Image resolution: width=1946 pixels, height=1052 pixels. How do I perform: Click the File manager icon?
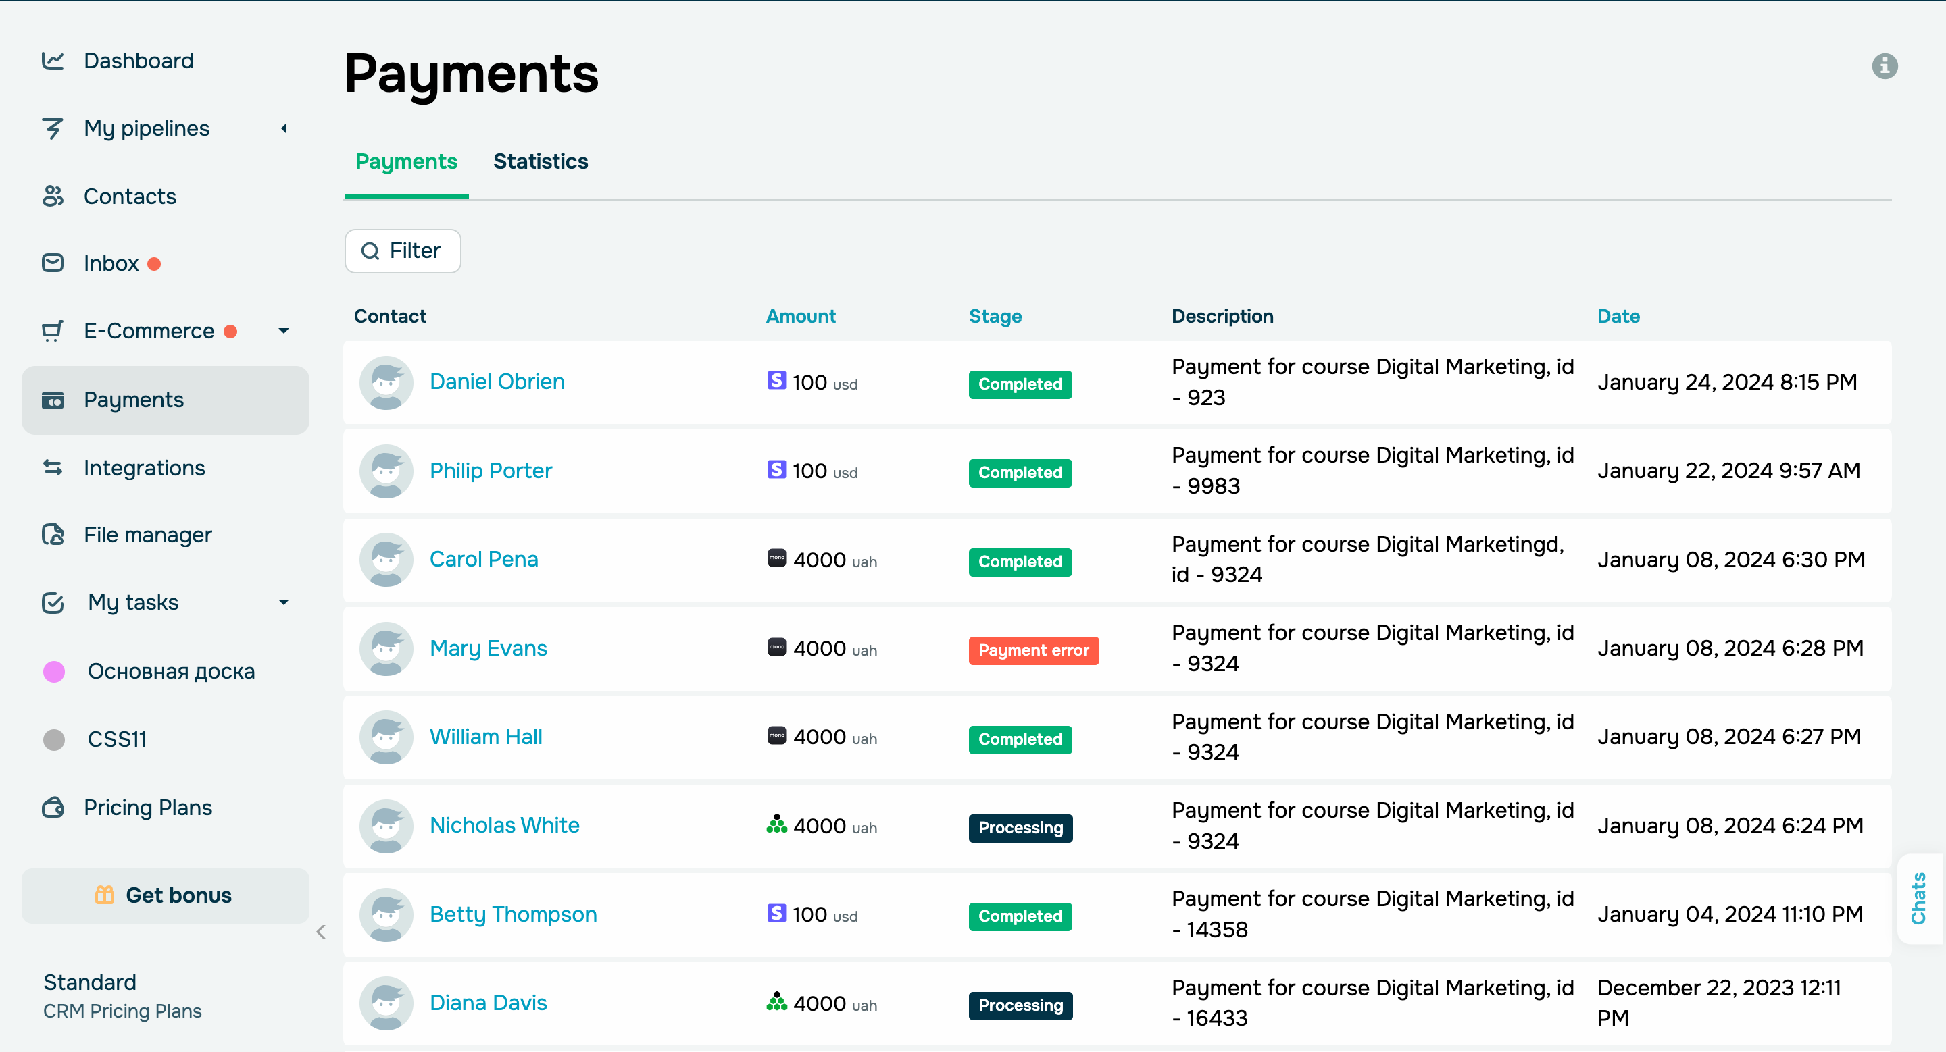[52, 534]
